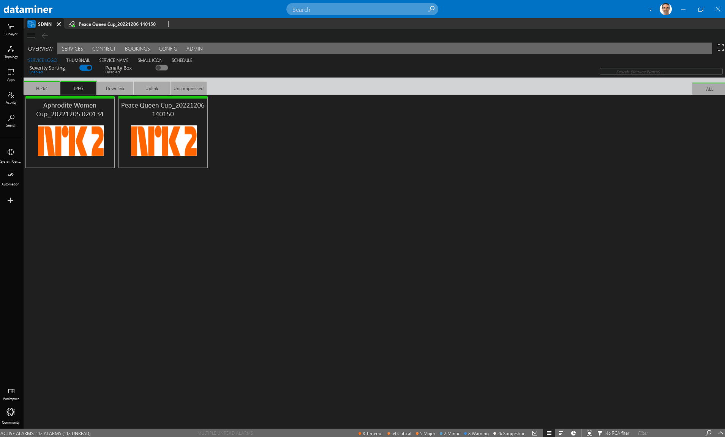
Task: Go back with the left arrow icon
Action: (45, 36)
